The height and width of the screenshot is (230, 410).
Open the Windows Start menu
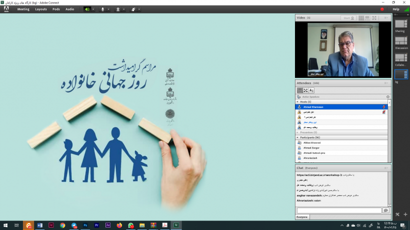5,225
